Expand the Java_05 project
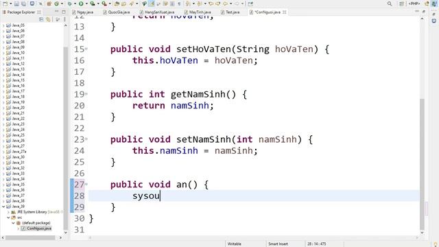 pos(3,25)
